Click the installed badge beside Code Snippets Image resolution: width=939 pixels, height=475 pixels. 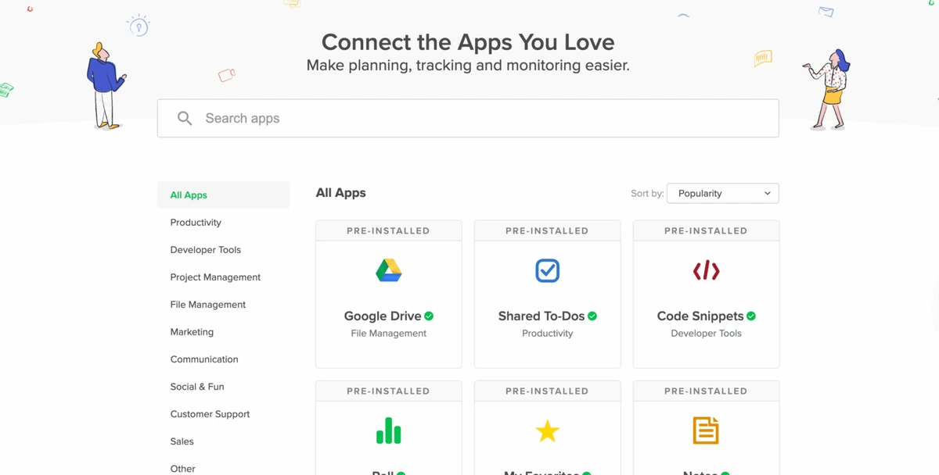[750, 316]
